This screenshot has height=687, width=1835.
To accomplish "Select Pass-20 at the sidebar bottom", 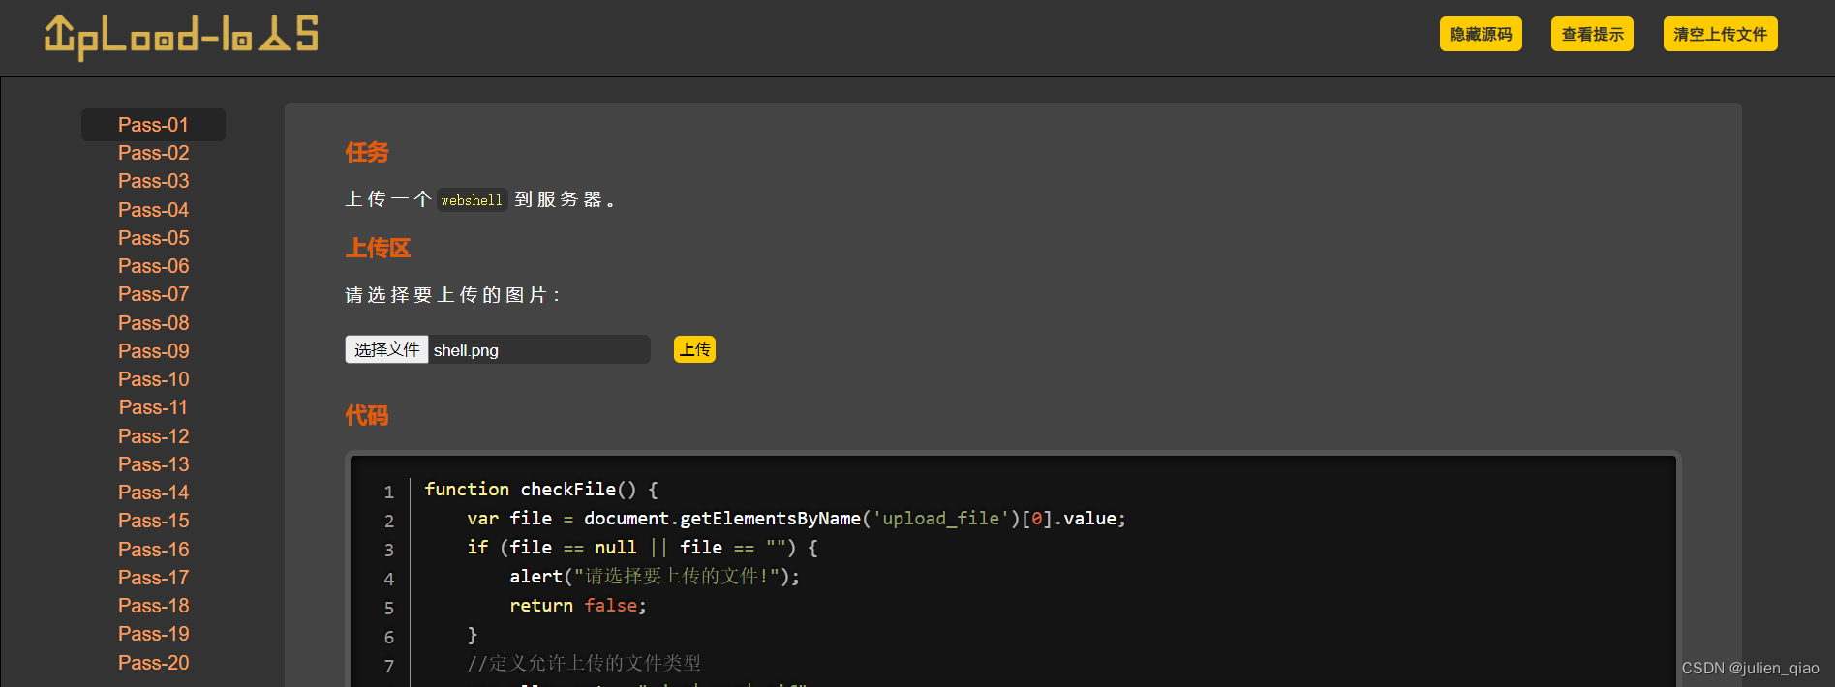I will [x=153, y=663].
